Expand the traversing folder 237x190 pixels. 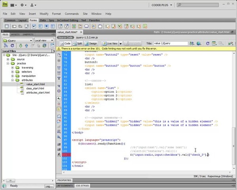(x=13, y=68)
